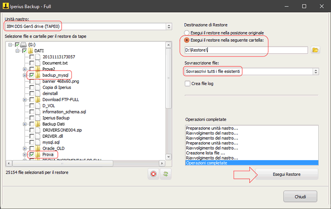Image resolution: width=331 pixels, height=209 pixels.
Task: Click the Backup Dati folder icon
Action: coord(38,124)
